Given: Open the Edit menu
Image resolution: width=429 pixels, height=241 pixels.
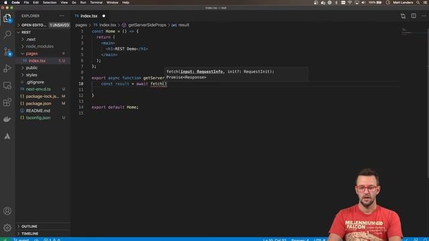Looking at the screenshot, I should [x=36, y=3].
